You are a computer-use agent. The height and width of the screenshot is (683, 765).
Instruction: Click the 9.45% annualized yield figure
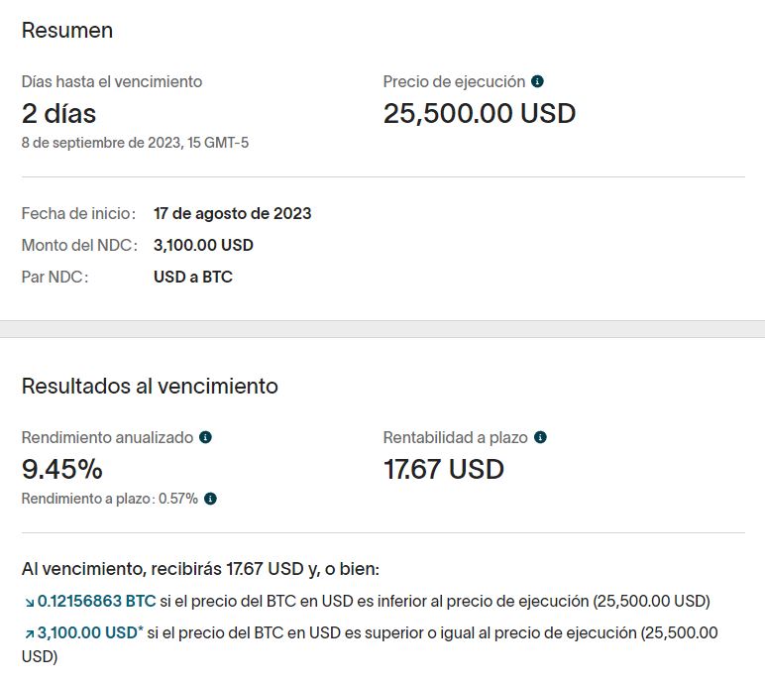click(x=62, y=469)
